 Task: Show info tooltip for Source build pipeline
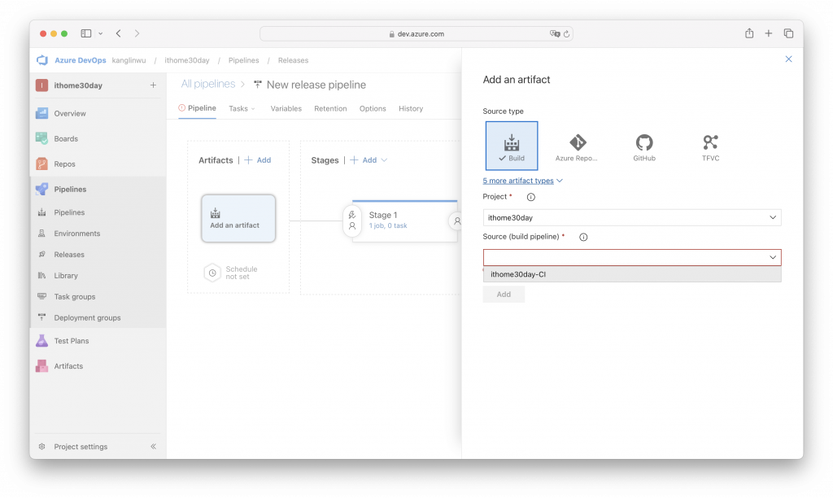583,237
